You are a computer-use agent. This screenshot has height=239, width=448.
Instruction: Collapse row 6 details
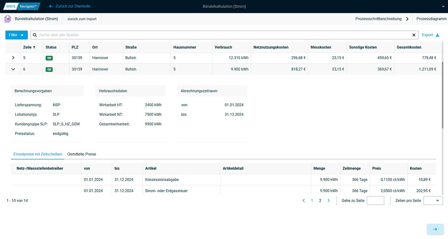pos(13,69)
